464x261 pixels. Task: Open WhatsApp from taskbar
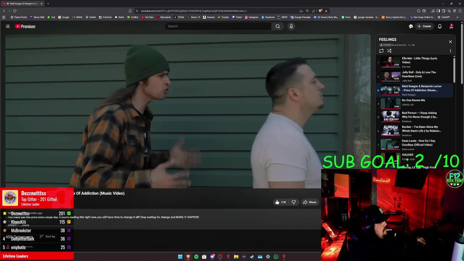pos(276,257)
